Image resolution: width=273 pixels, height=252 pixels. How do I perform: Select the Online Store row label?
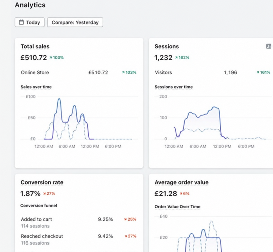[35, 72]
